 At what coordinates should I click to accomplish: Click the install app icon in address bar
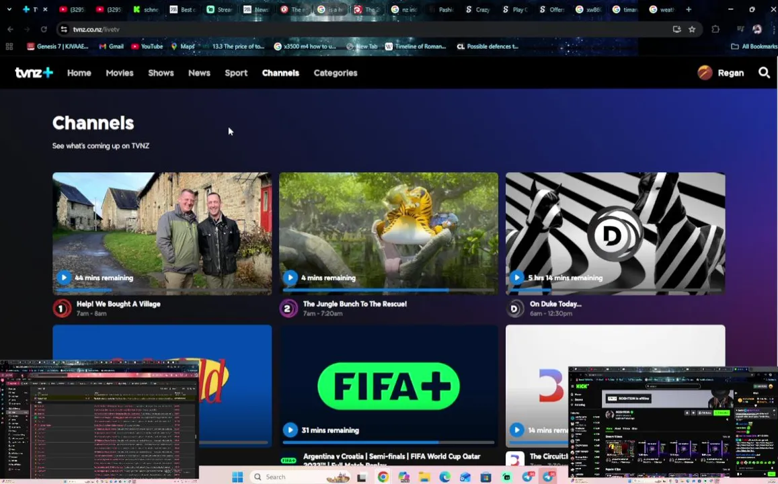click(x=676, y=30)
